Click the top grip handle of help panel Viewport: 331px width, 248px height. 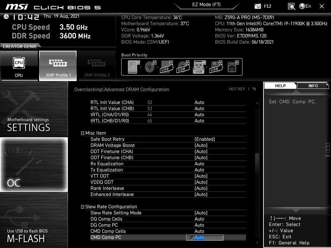(296, 91)
